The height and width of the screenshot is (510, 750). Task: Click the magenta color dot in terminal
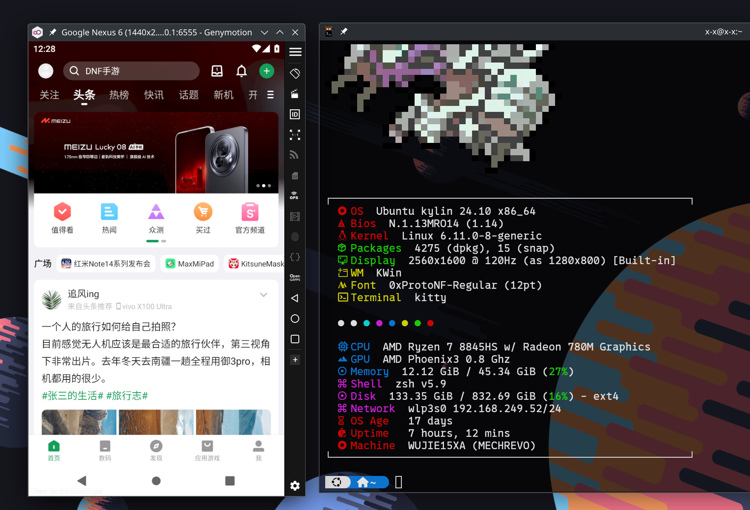point(379,323)
